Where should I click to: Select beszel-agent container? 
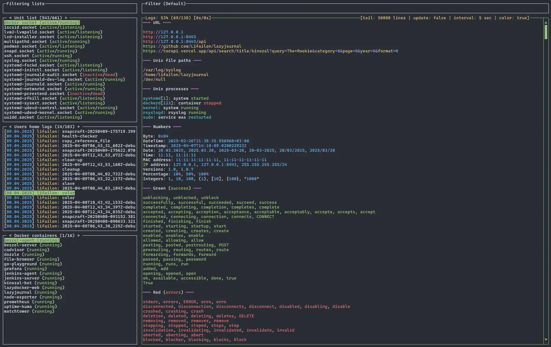pos(32,240)
